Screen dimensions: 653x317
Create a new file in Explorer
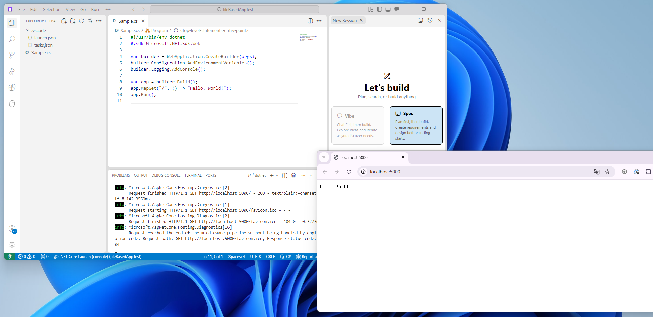click(64, 21)
